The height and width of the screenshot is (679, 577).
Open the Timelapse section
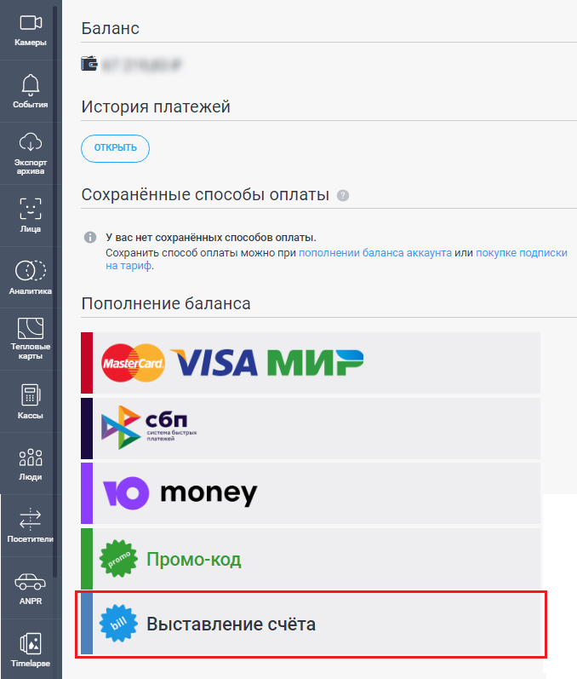pos(31,649)
